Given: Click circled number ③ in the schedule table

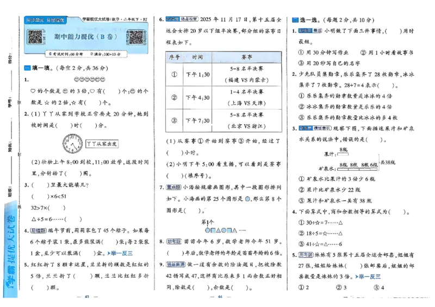Looking at the screenshot, I should 174,120.
